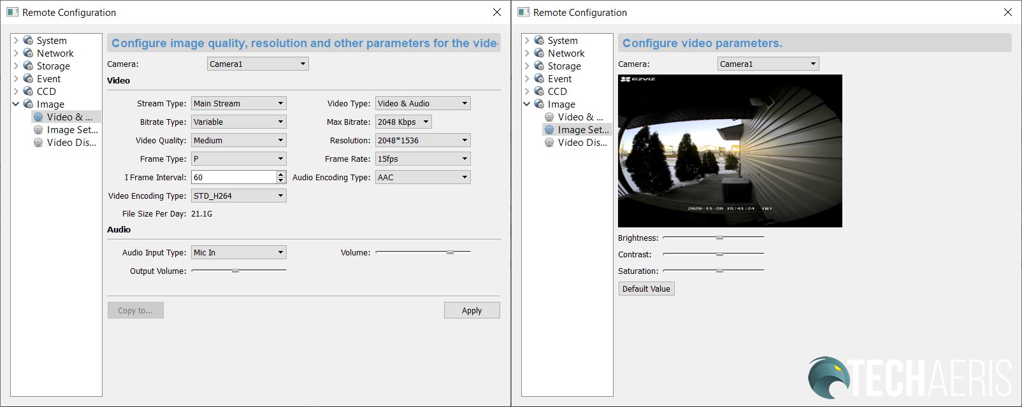Viewport: 1022px width, 407px height.
Task: Click the Output Volume slider handle
Action: [235, 271]
